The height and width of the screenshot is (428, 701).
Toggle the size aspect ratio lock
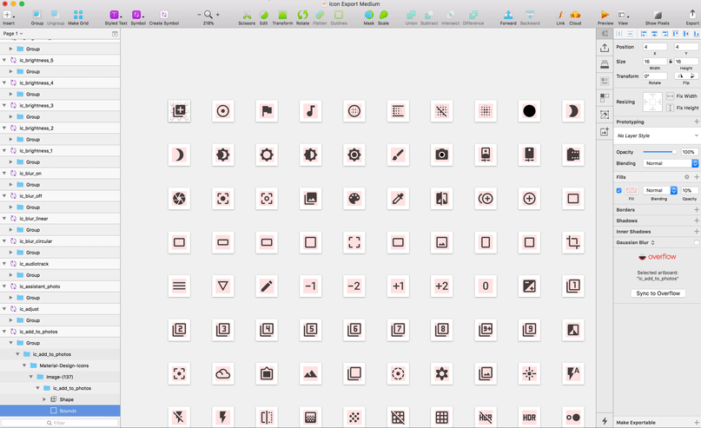(671, 62)
